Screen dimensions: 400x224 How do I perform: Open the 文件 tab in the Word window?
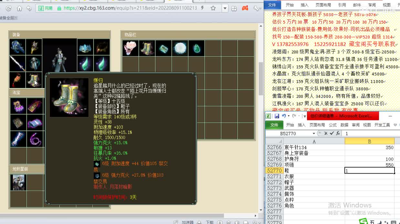point(272,5)
